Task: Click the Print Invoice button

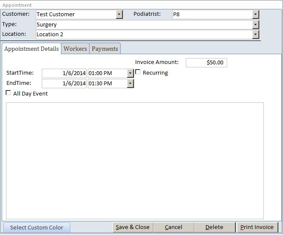Action: tap(257, 227)
